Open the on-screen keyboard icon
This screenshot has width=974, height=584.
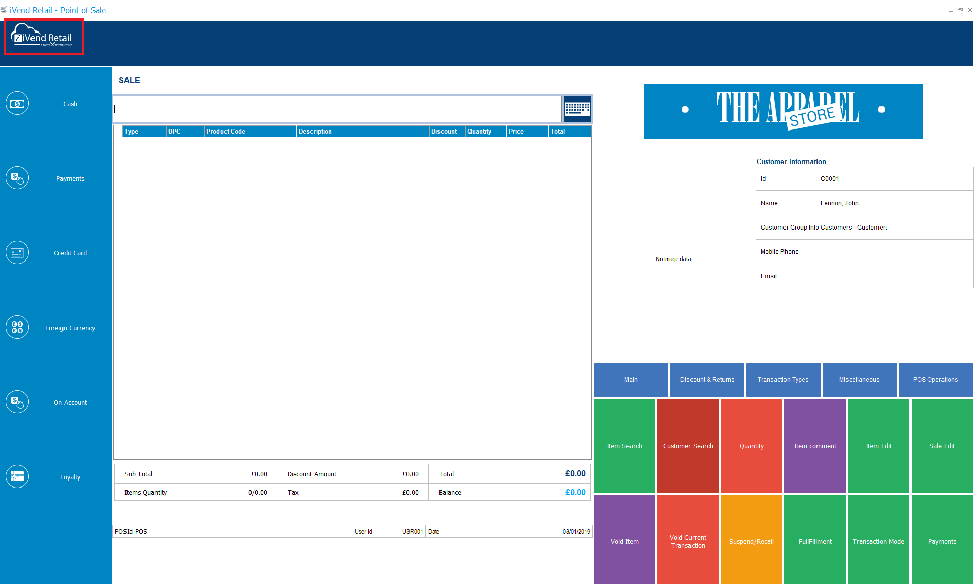point(578,109)
